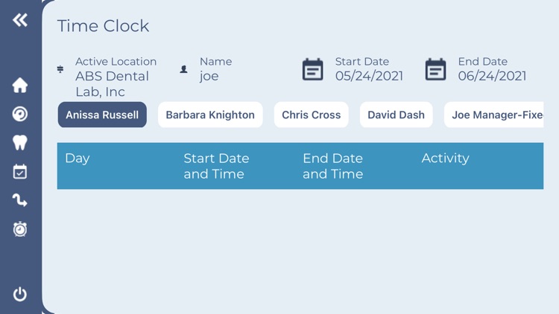This screenshot has width=559, height=314.
Task: Click the Start Date value 05/24/2021
Action: 369,76
